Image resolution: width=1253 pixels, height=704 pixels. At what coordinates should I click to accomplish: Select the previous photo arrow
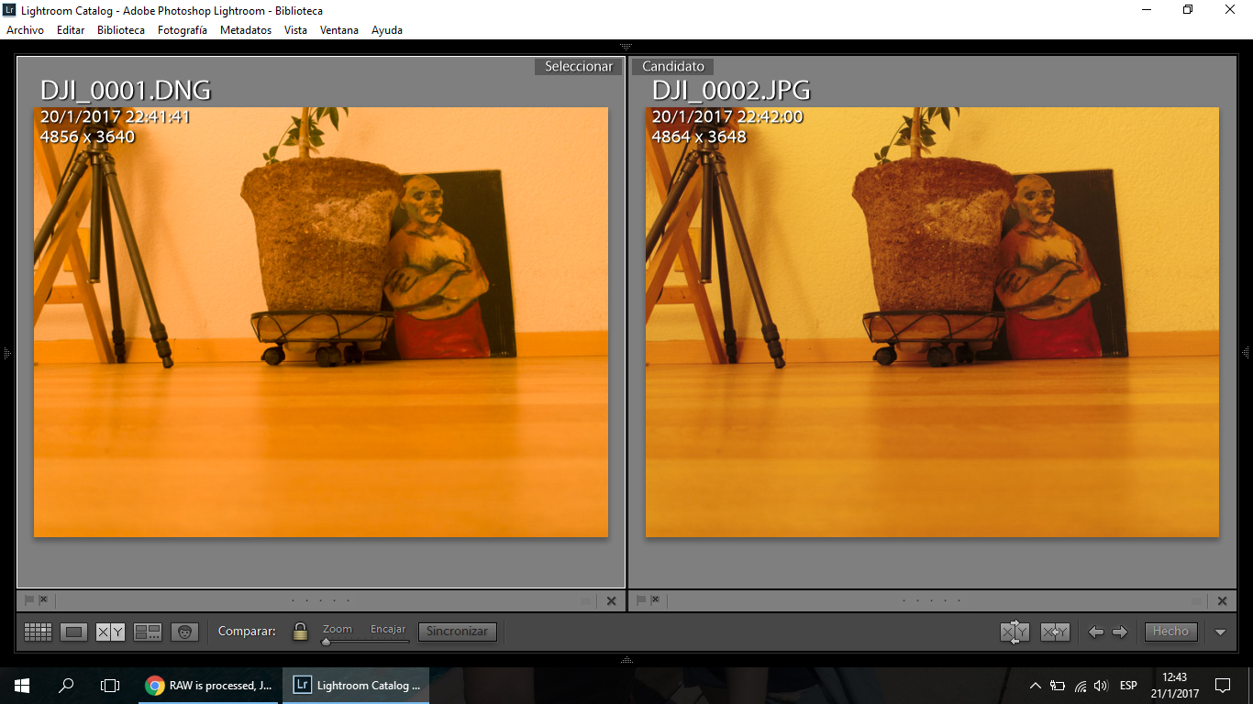point(1095,632)
